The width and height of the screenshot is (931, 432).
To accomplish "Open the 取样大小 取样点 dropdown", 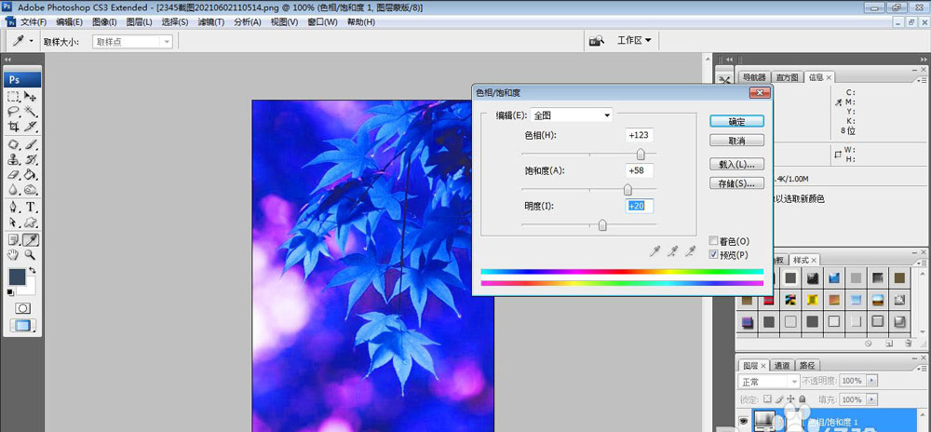I will (132, 42).
